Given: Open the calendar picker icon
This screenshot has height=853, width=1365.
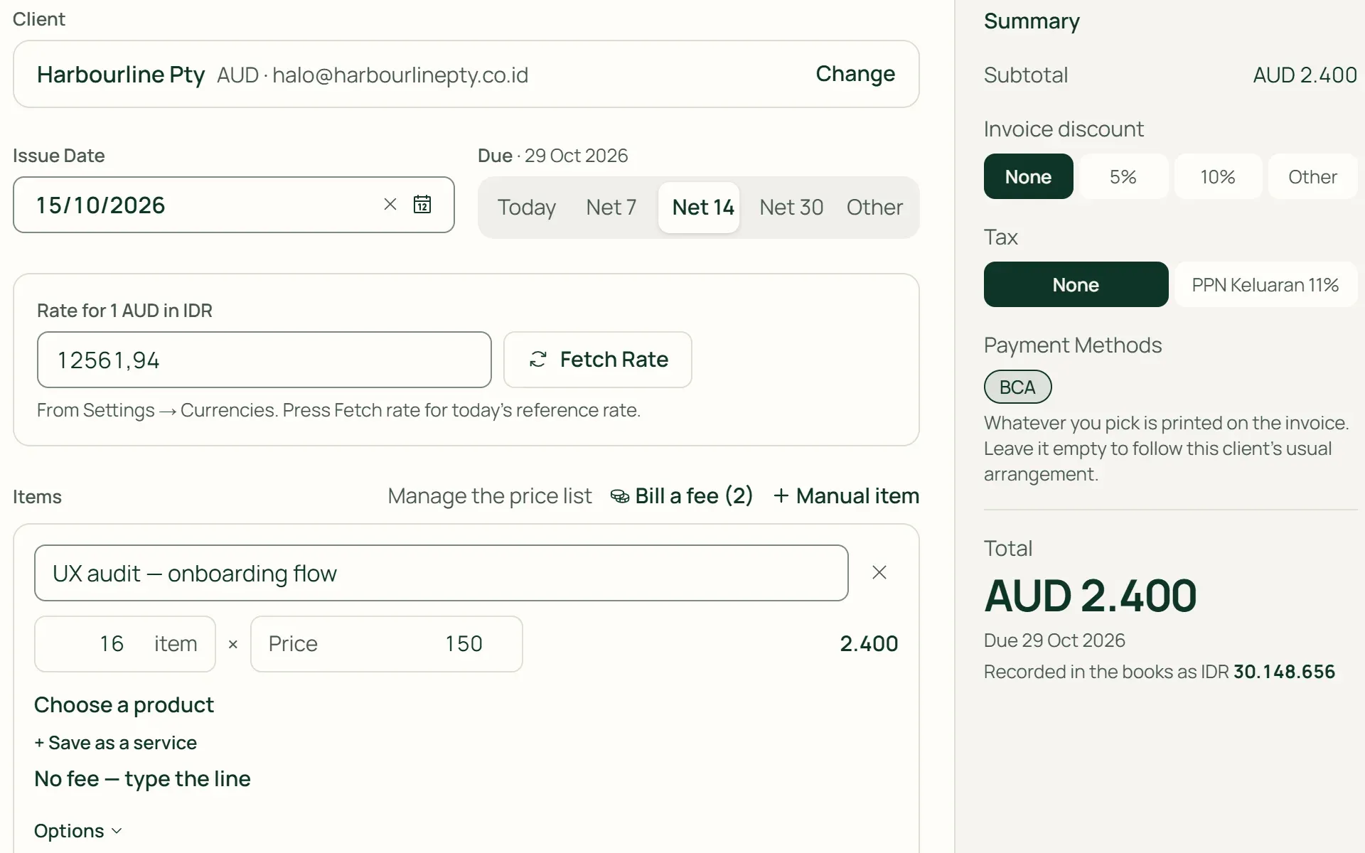Looking at the screenshot, I should click(x=422, y=205).
